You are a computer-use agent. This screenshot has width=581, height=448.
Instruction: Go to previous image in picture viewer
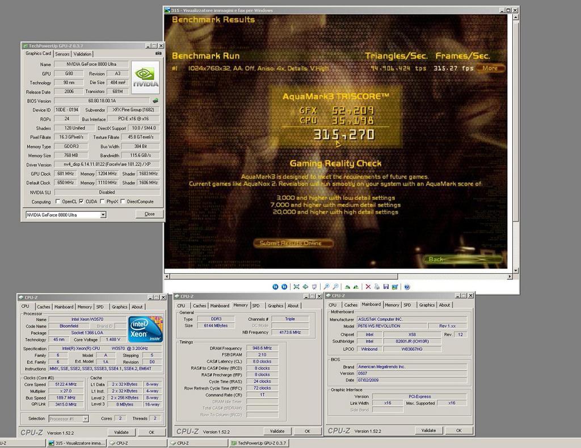(275, 287)
